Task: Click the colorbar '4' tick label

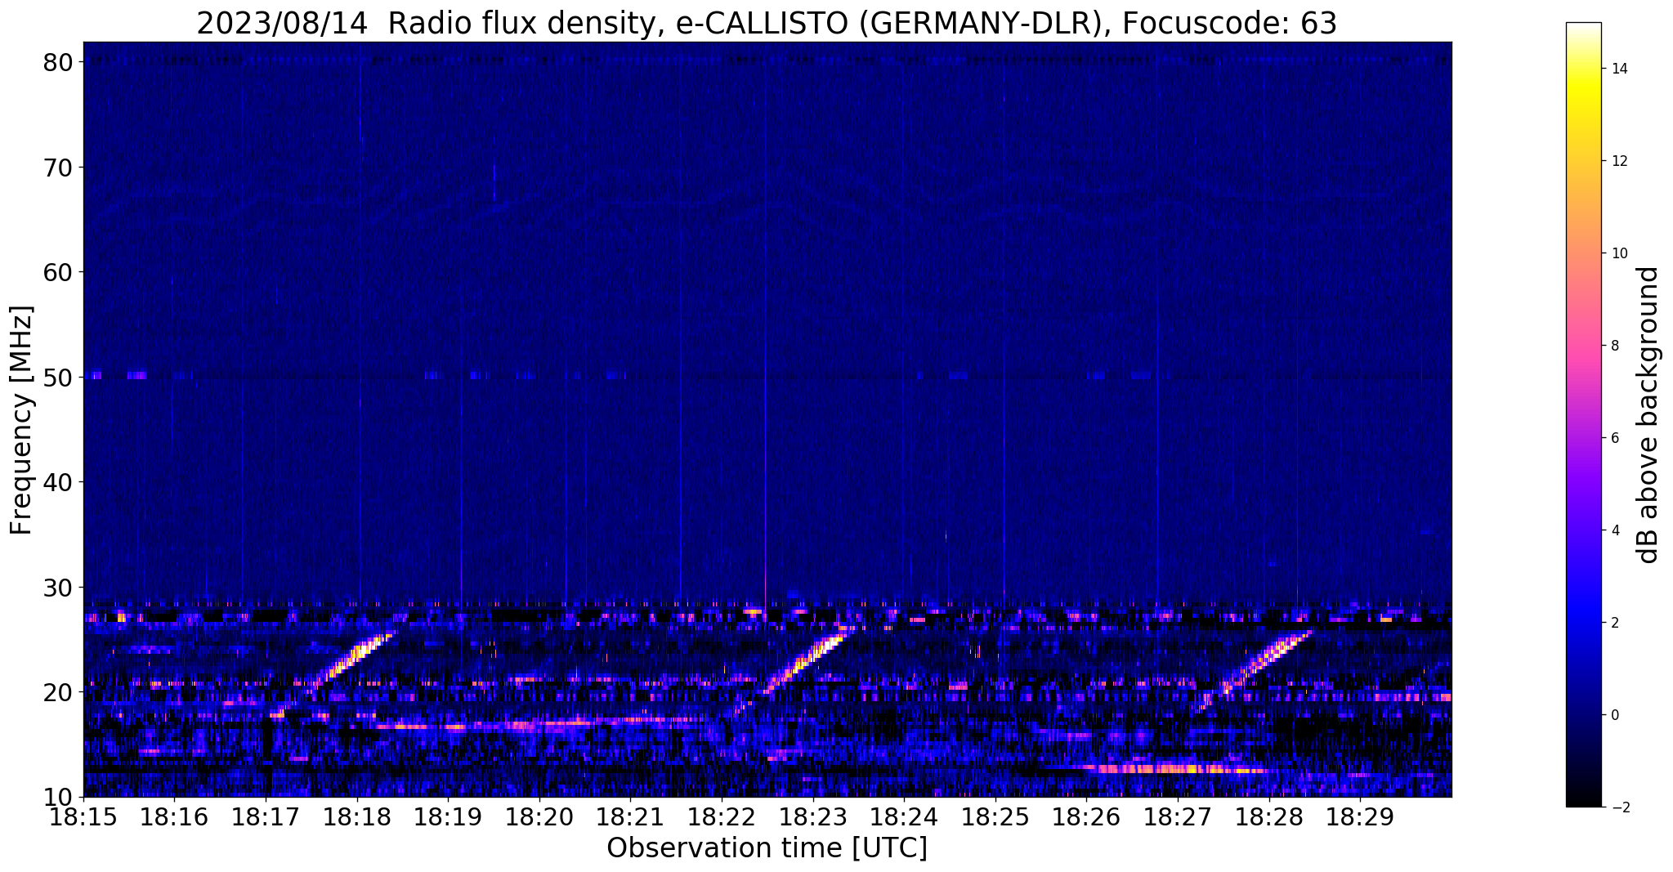Action: (1614, 530)
